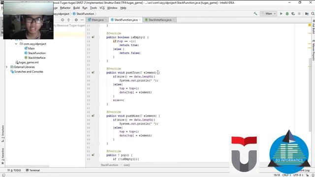The height and width of the screenshot is (177, 315).
Task: Click the cursor position 19:18 in status bar
Action: [277, 175]
